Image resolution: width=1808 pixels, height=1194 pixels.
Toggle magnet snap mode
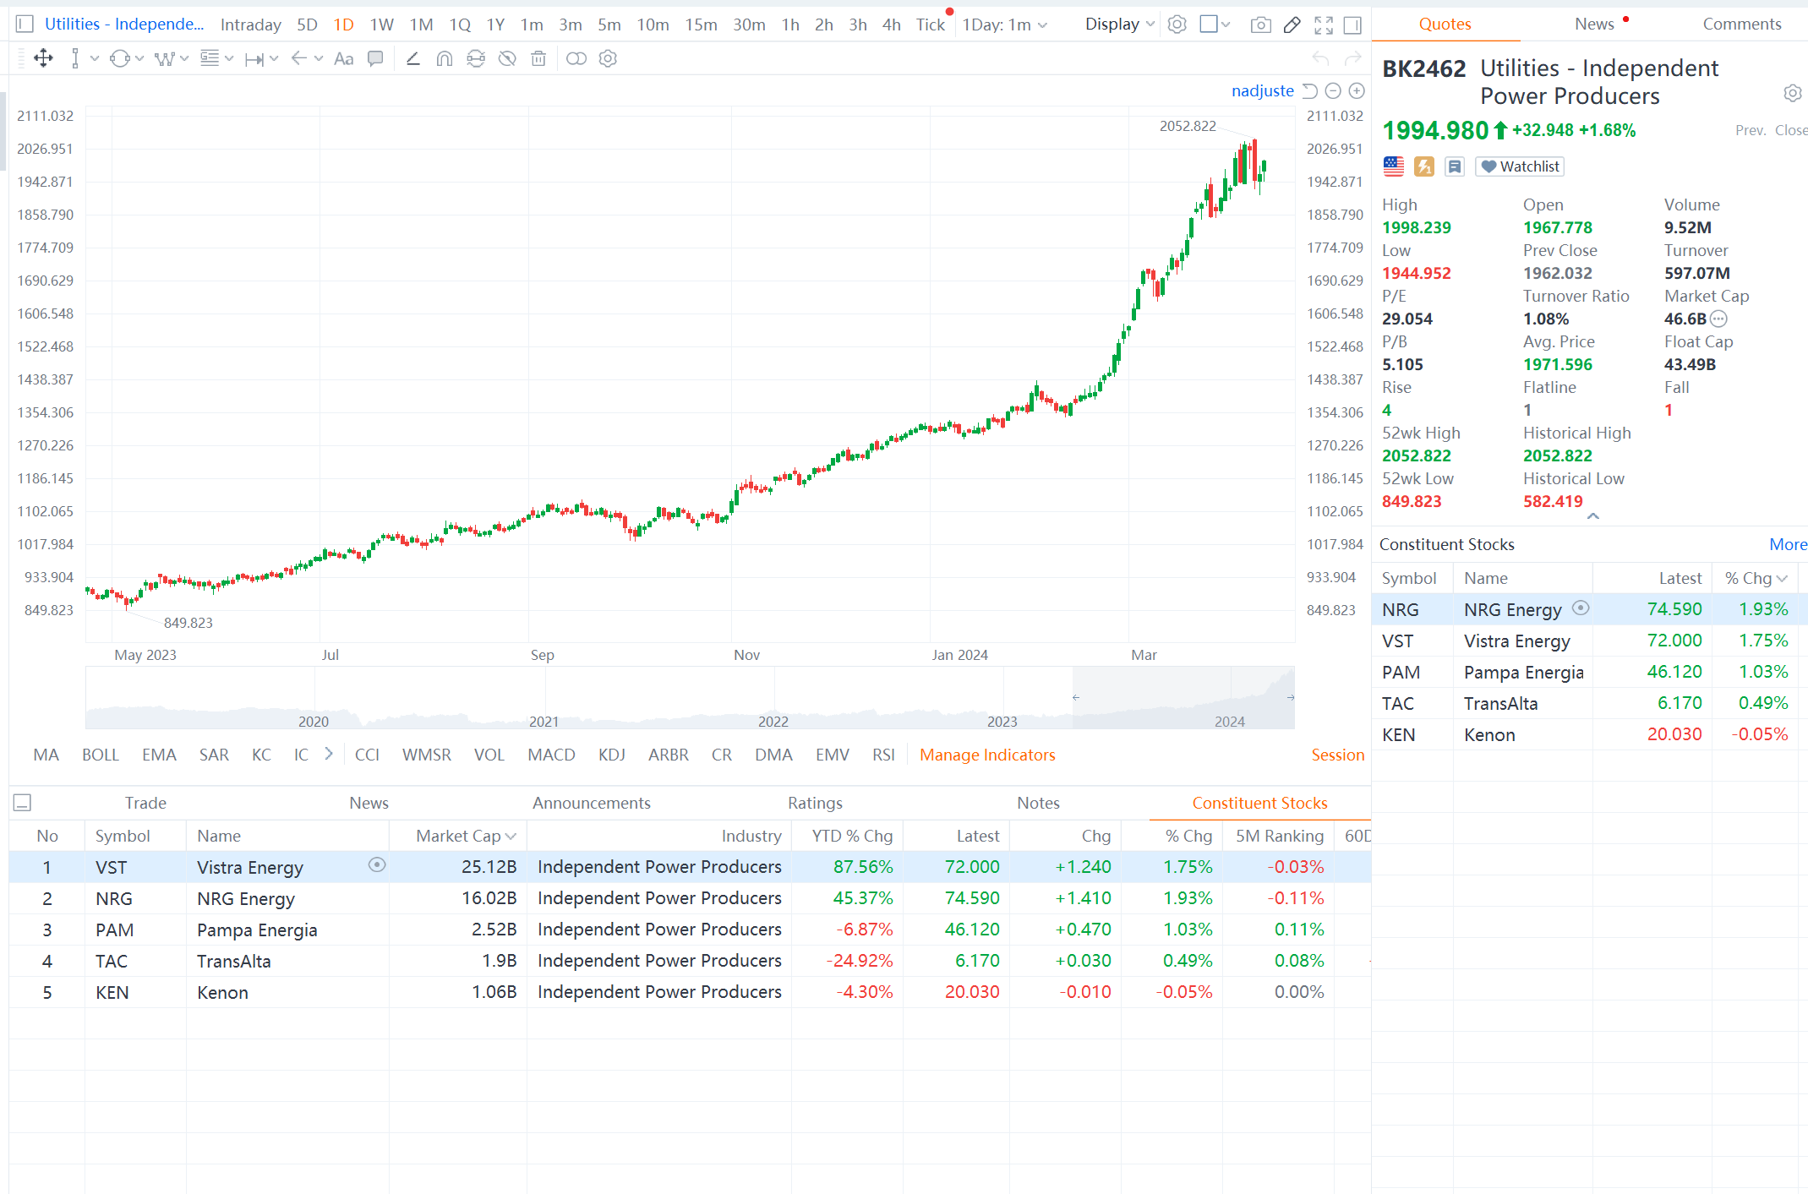445,58
